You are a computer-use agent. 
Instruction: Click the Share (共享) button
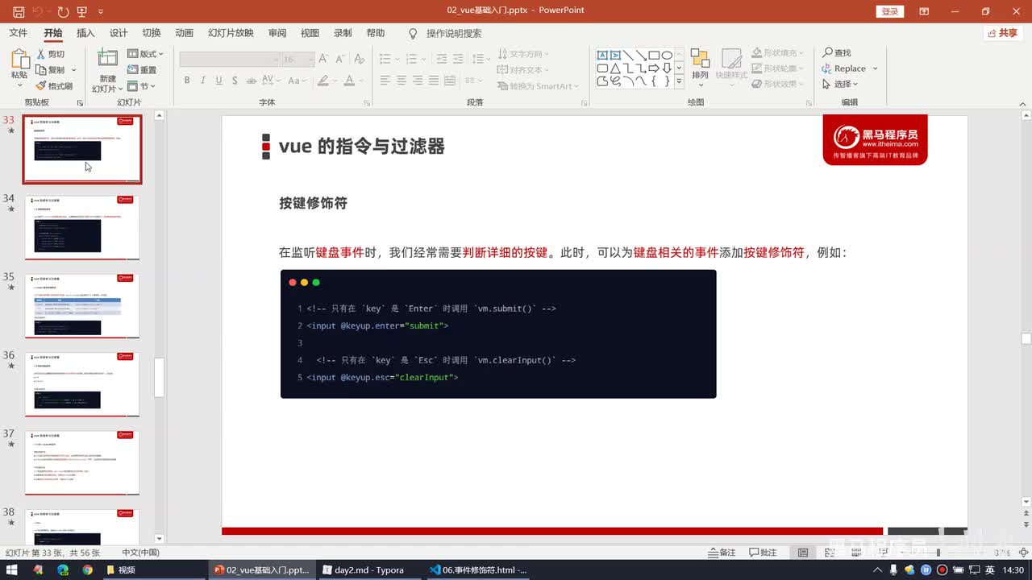(x=1003, y=33)
